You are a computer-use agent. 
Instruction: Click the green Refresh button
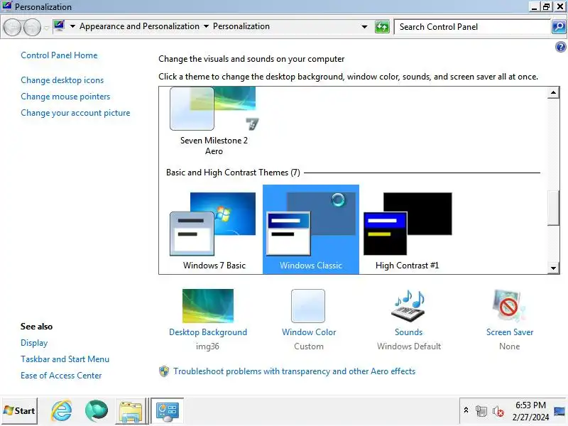[x=382, y=27]
